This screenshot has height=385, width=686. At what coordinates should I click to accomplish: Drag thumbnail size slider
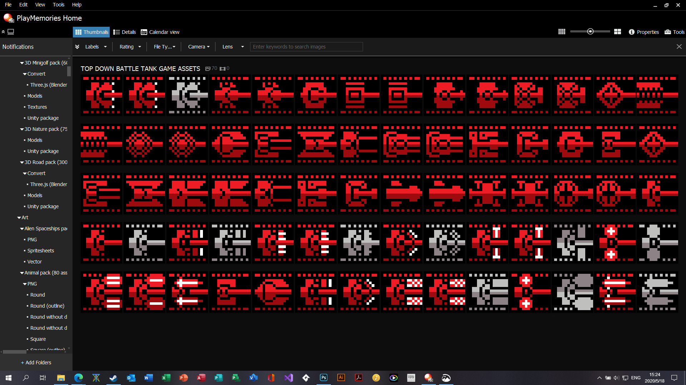coord(590,31)
